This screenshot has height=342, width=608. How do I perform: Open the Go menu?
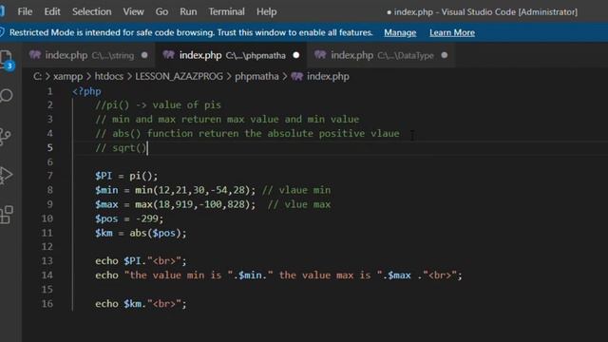(161, 11)
